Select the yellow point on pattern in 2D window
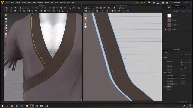The width and height of the screenshot is (193, 108). point(113,71)
